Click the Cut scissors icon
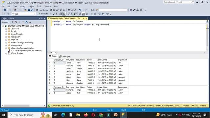Viewport: 210px width, 118px height. [69, 10]
